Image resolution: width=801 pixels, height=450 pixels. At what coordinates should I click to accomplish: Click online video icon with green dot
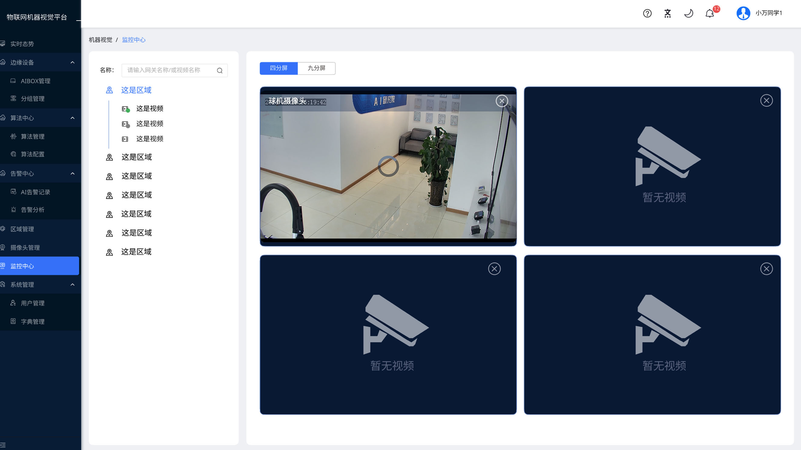[x=125, y=109]
